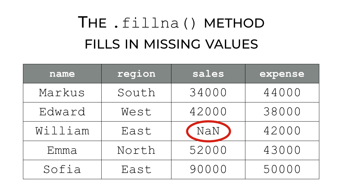
Task: Select the region column header
Action: coord(136,74)
